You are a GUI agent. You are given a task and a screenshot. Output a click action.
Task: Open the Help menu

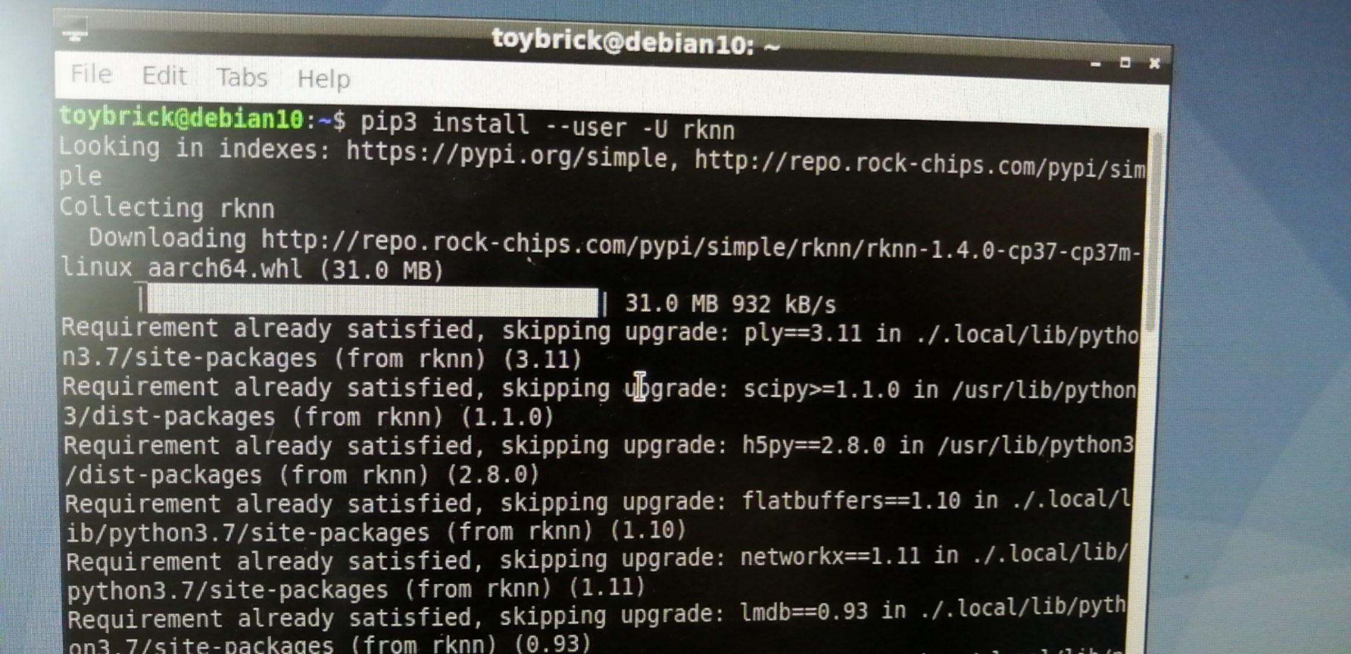[323, 79]
